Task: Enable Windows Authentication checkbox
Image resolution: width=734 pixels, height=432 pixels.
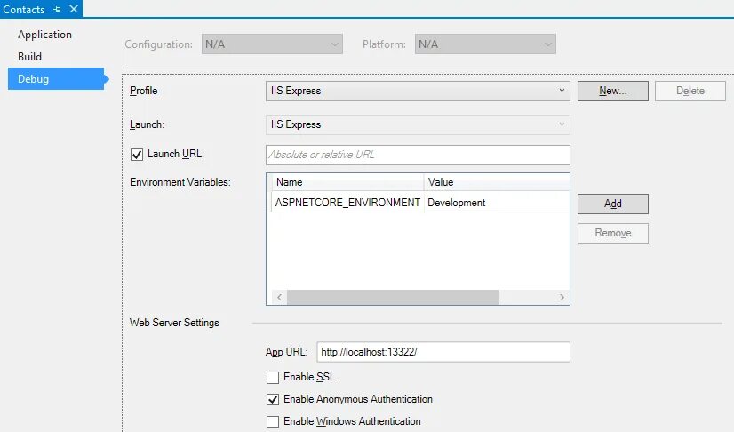Action: 273,421
